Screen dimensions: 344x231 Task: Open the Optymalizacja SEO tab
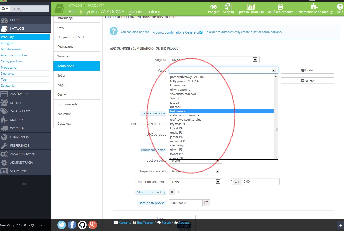[77, 37]
